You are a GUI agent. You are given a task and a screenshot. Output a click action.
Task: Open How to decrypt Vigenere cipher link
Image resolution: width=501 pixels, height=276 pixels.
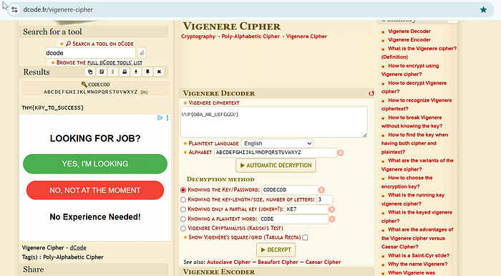[414, 87]
